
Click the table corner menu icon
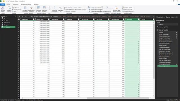click(x=19, y=19)
